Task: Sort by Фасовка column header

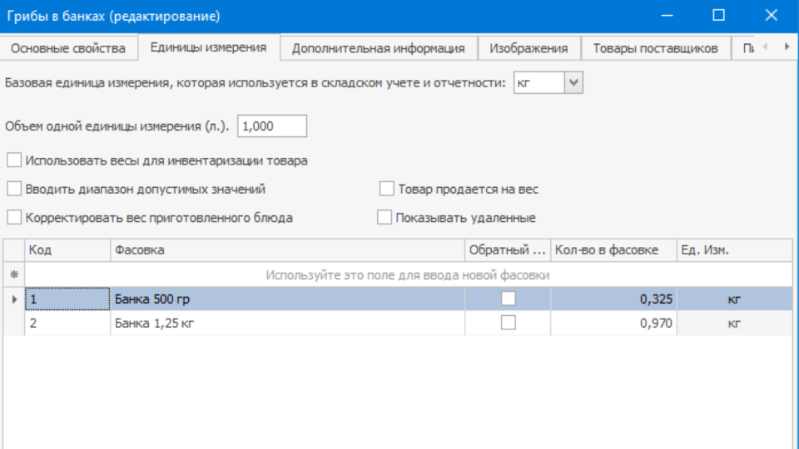Action: point(287,250)
